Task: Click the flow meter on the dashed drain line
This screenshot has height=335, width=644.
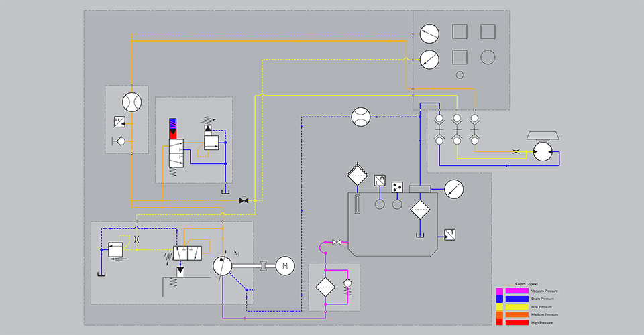Action: click(x=361, y=117)
